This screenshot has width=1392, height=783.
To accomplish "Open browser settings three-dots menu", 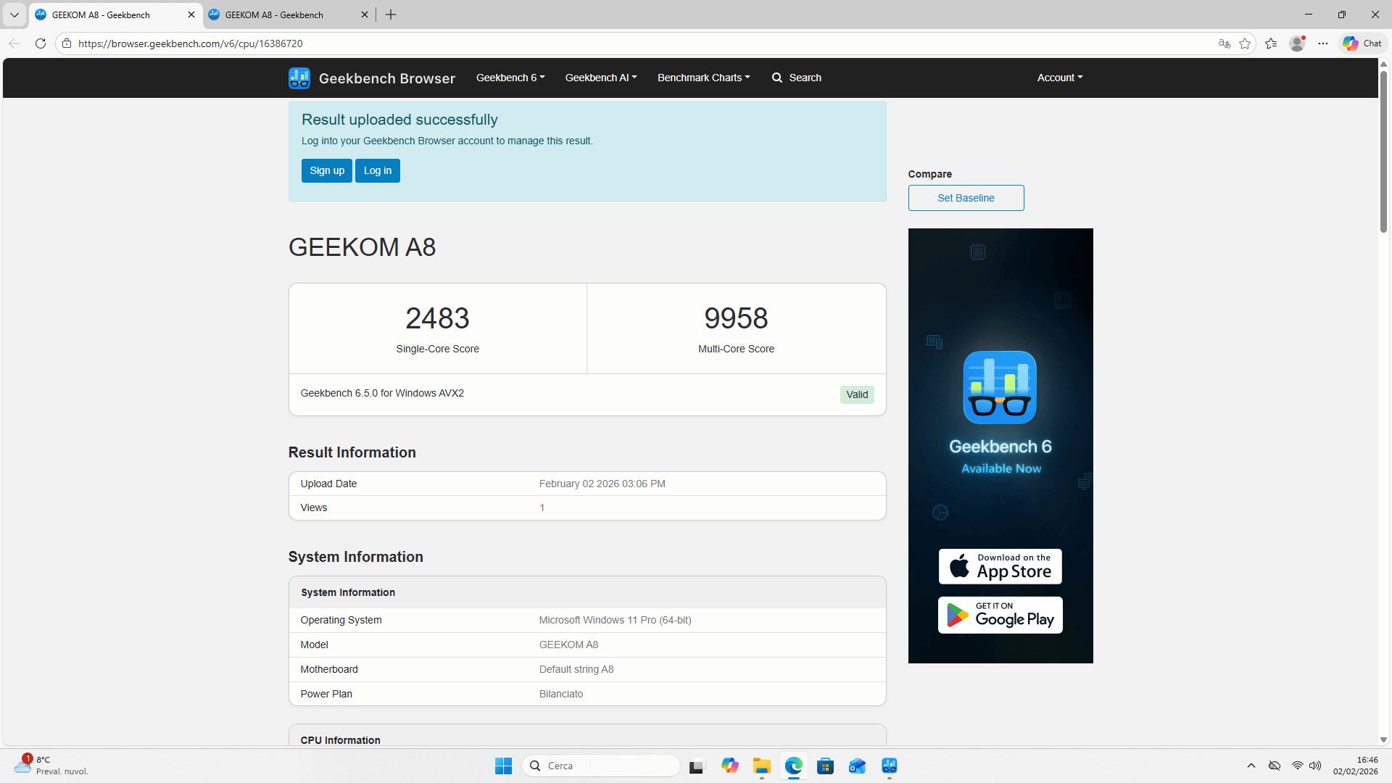I will point(1323,43).
